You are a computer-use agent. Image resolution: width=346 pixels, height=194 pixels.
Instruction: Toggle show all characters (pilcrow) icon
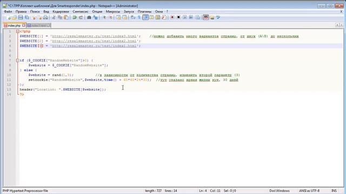(139, 17)
